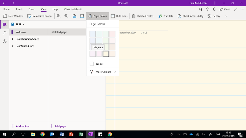The width and height of the screenshot is (246, 138).
Task: Open the More Colours submenu
Action: (x=103, y=72)
